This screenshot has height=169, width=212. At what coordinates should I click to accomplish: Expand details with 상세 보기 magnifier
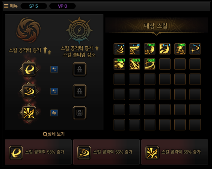[54, 134]
